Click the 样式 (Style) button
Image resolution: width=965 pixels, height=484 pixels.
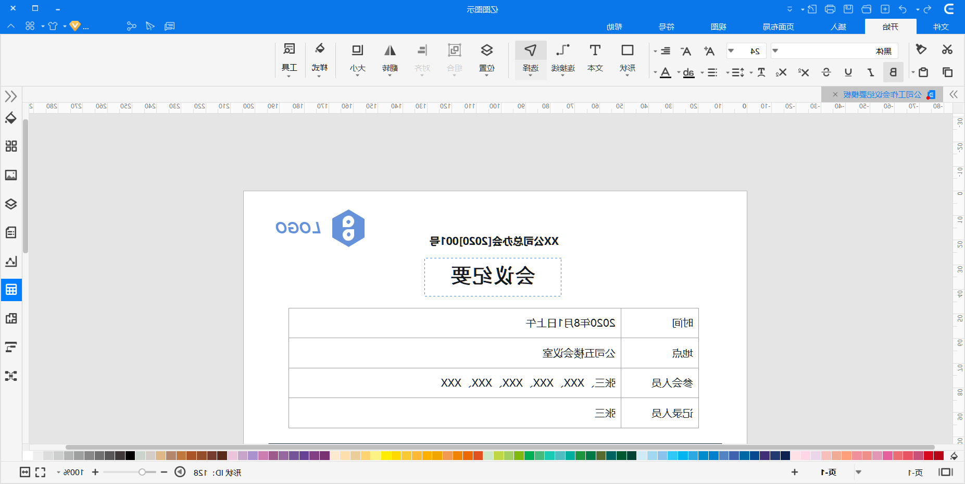(320, 59)
